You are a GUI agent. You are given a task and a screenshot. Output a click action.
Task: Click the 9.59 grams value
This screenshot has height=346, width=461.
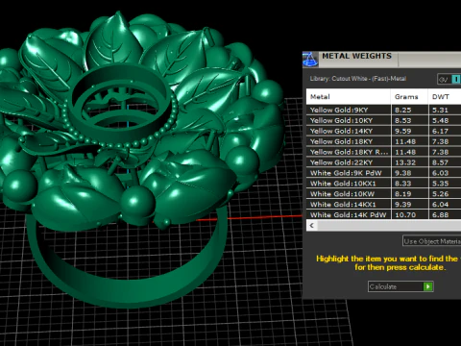point(402,131)
